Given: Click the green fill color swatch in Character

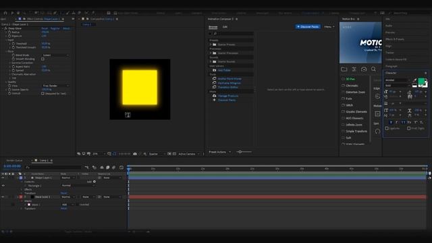Looking at the screenshot, I should click(x=421, y=81).
